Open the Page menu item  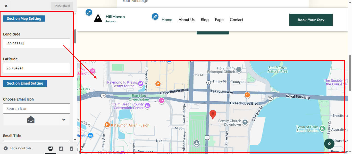click(219, 20)
